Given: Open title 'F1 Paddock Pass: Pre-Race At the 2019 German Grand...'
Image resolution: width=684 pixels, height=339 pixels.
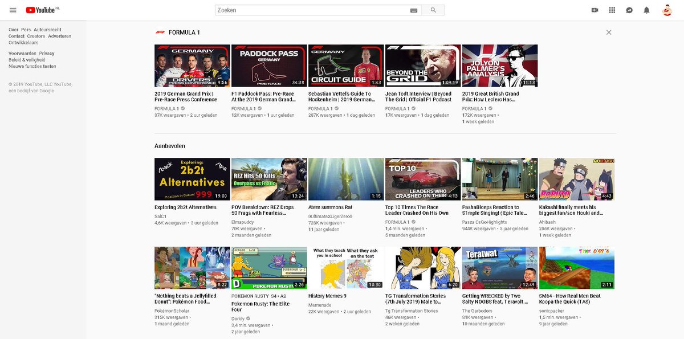Looking at the screenshot, I should 264,96.
